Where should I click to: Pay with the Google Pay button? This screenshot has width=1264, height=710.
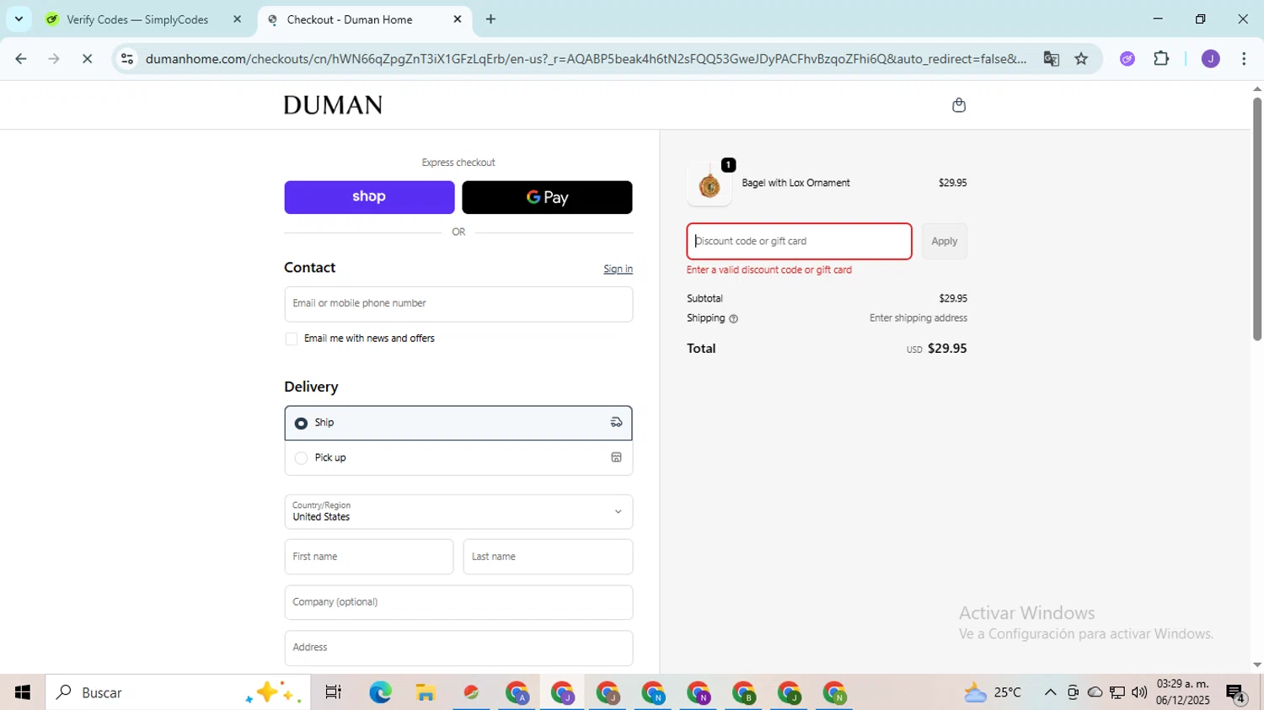click(547, 197)
